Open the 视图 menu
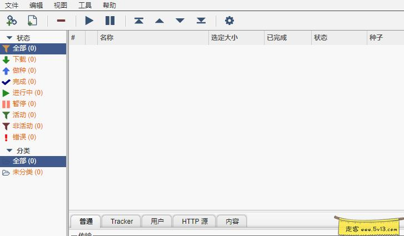404x236 pixels. point(61,5)
